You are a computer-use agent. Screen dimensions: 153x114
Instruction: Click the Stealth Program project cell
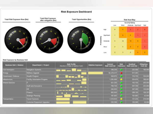tap(41, 76)
